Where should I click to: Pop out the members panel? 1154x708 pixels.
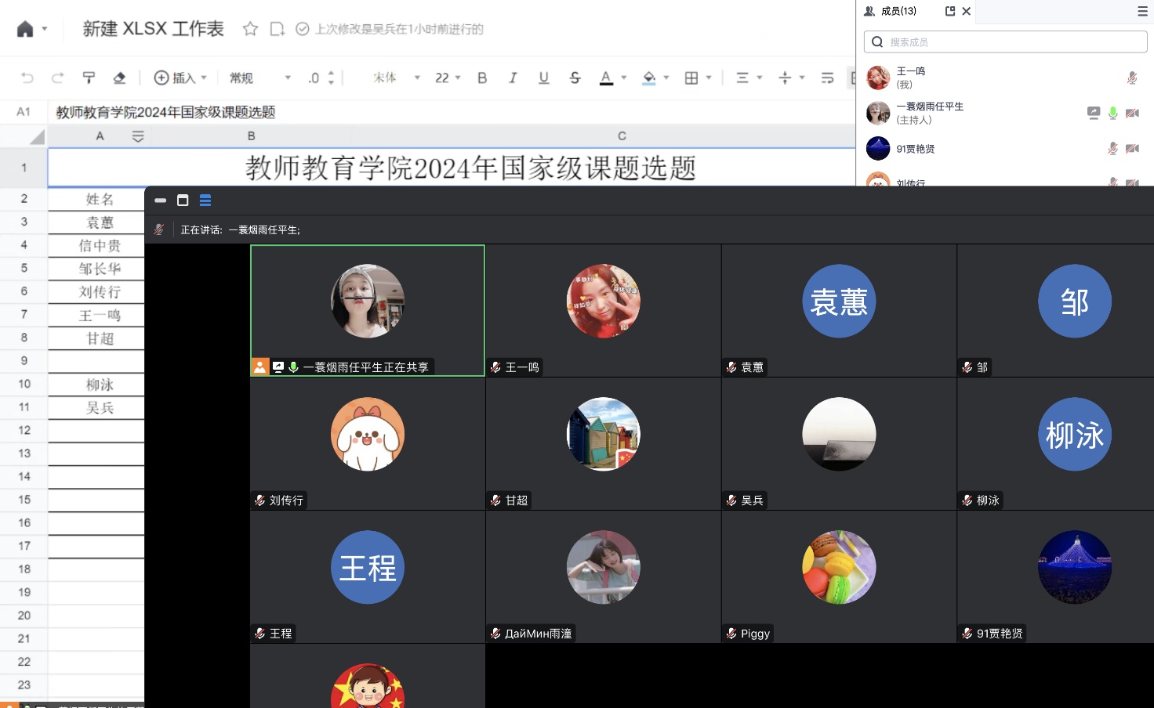pos(950,11)
